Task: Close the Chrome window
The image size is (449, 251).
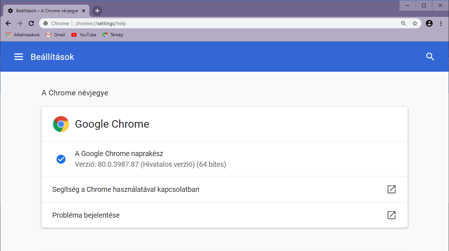Action: pyautogui.click(x=440, y=5)
